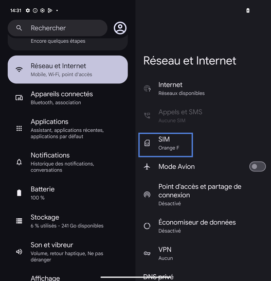Tap the VPN key icon
Screen dimensions: 271x281
point(147,253)
